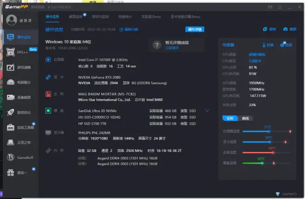Click the text MAG B460M MORTAR (MS-7C82)

(107, 94)
